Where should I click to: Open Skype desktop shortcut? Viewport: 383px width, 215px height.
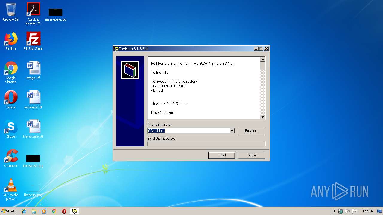11,129
